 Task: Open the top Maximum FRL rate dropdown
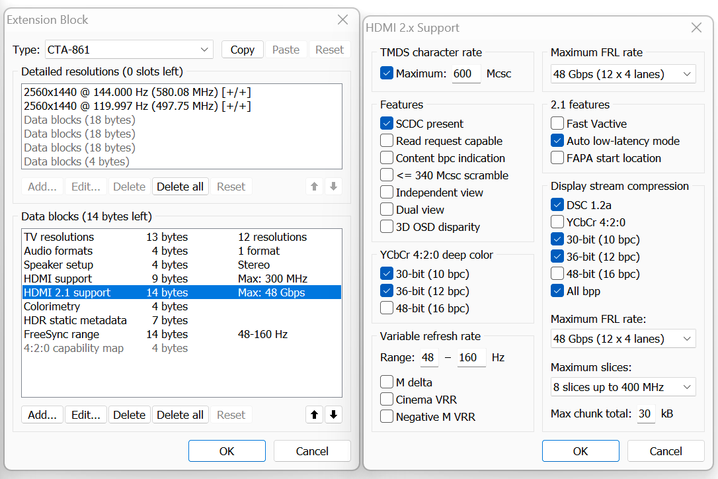click(x=623, y=74)
